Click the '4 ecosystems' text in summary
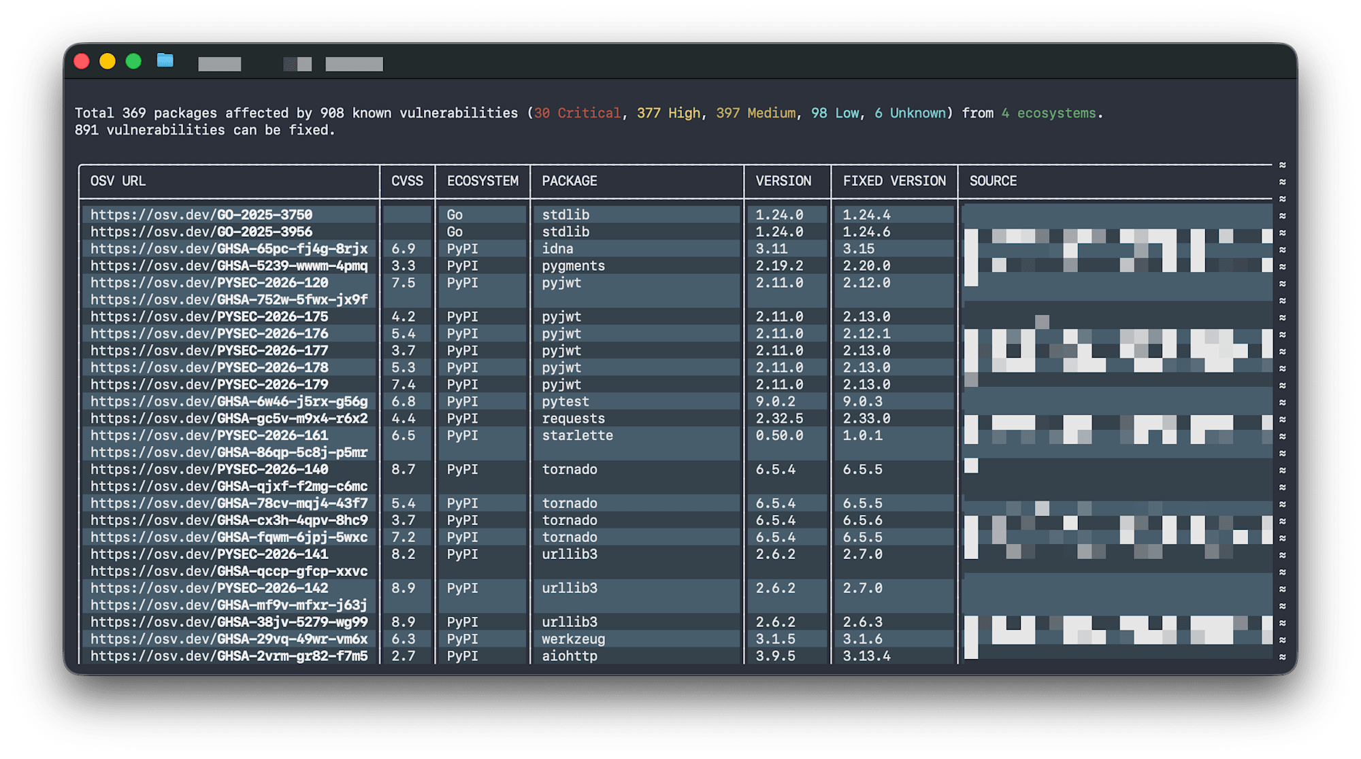 pos(1049,114)
